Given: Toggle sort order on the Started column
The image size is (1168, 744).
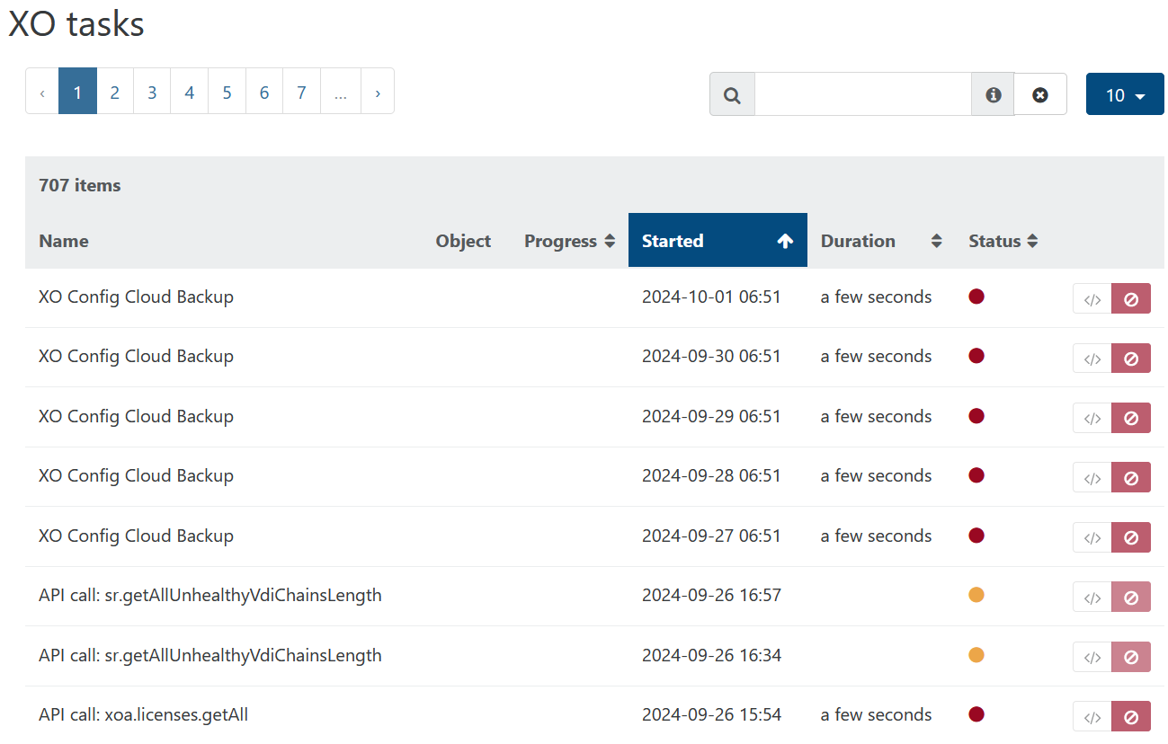Looking at the screenshot, I should (718, 241).
